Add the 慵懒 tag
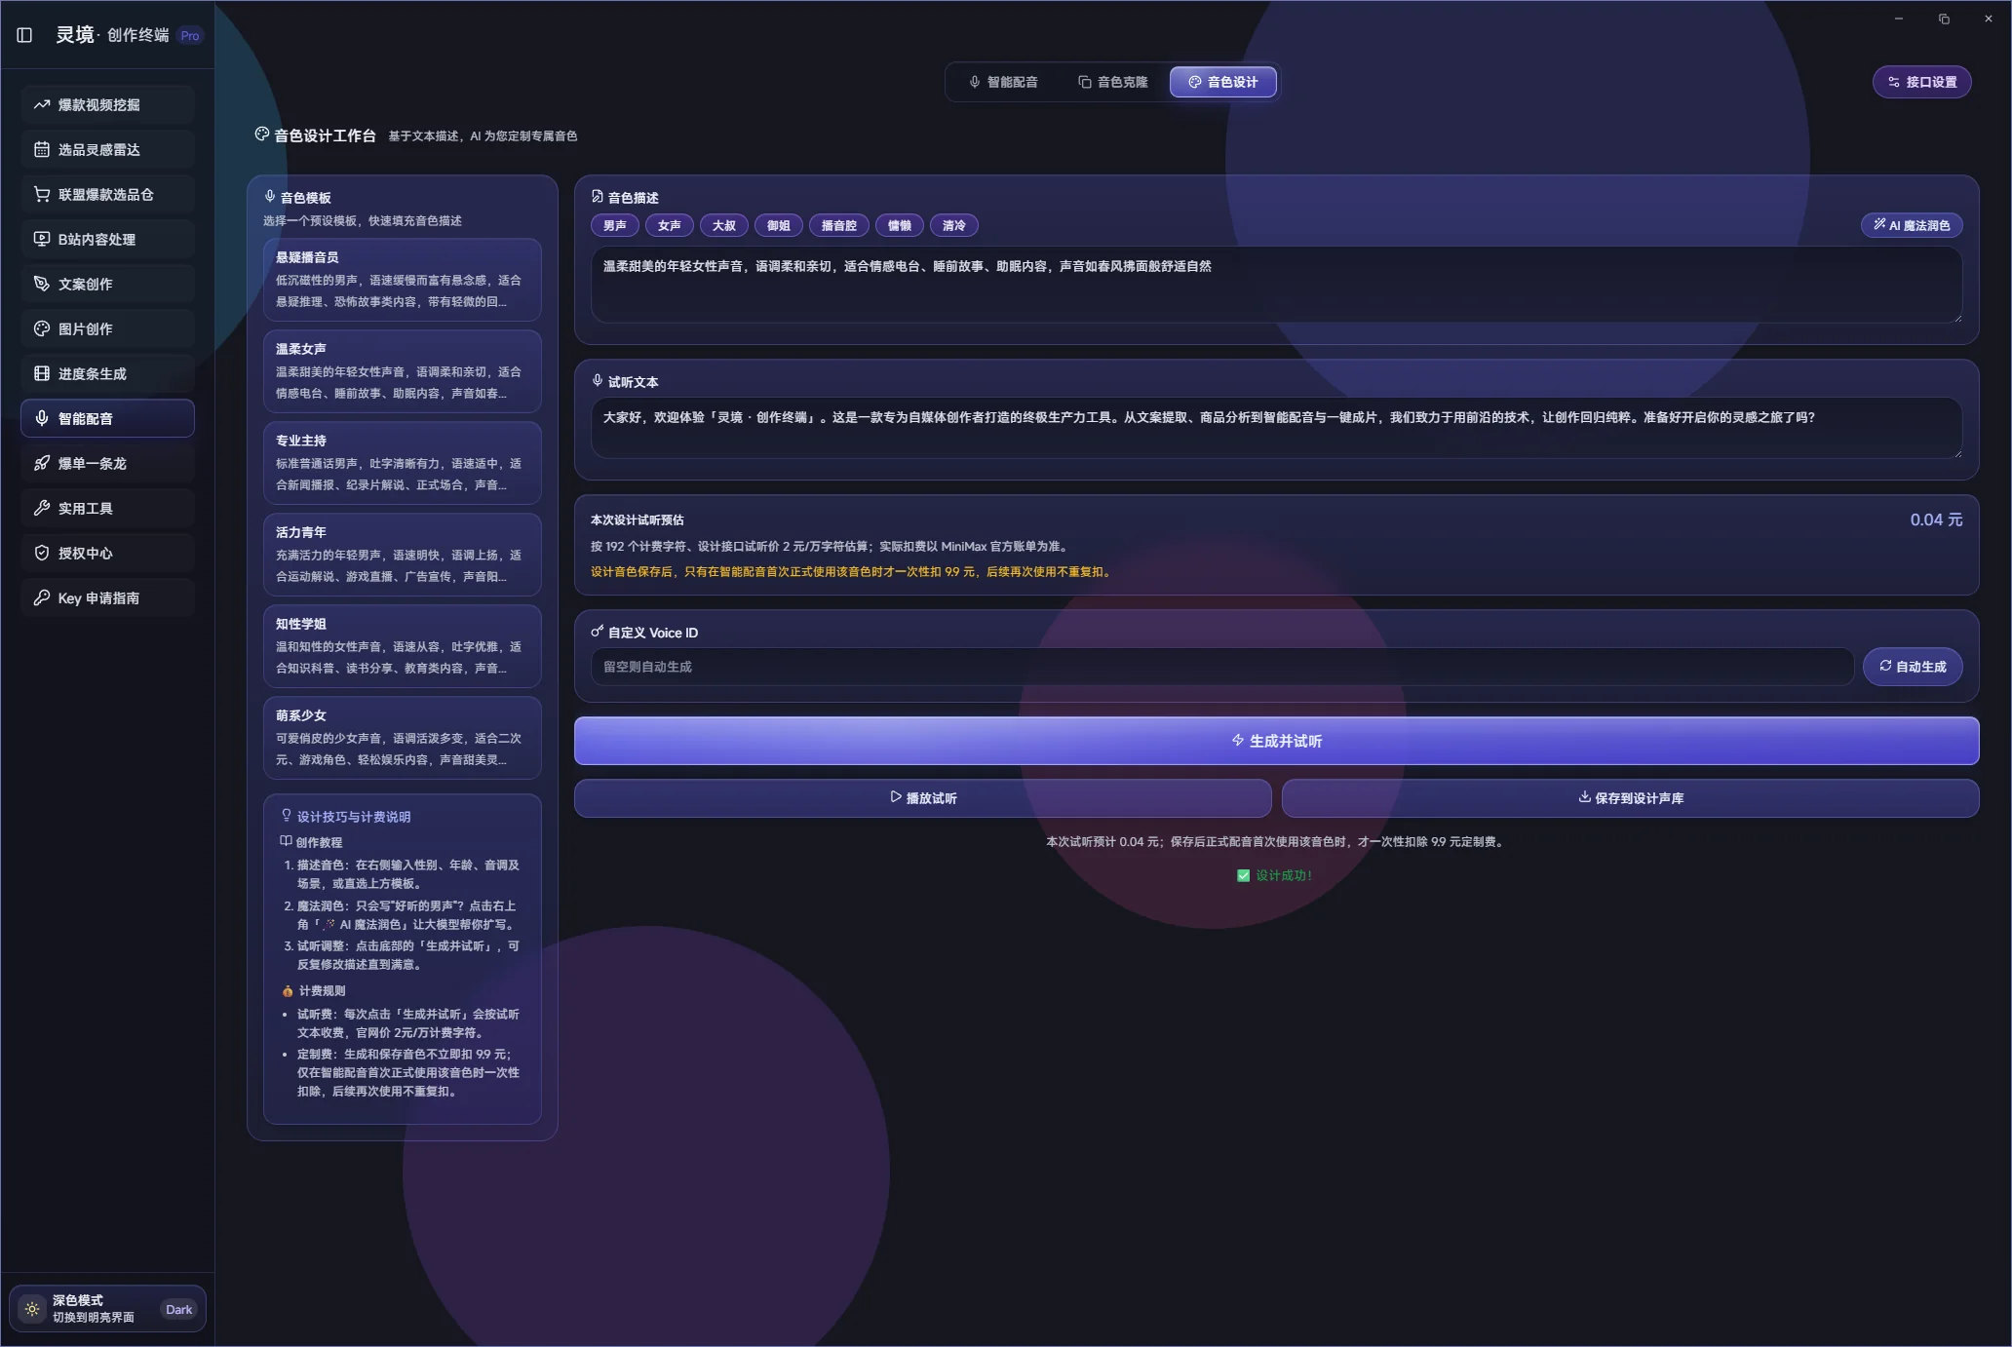The height and width of the screenshot is (1347, 2012). (x=900, y=225)
